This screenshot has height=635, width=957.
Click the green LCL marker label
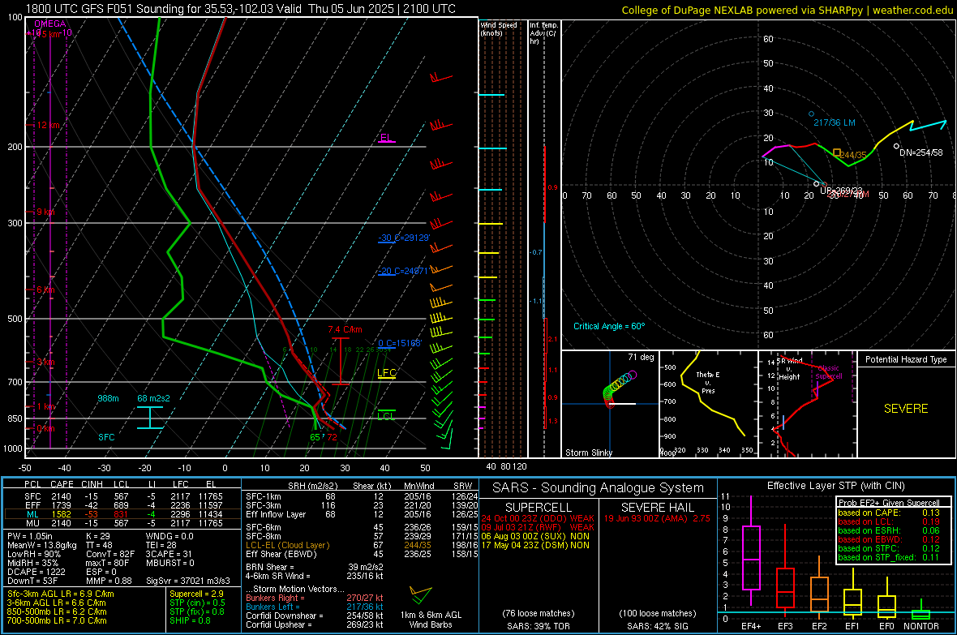click(x=386, y=416)
